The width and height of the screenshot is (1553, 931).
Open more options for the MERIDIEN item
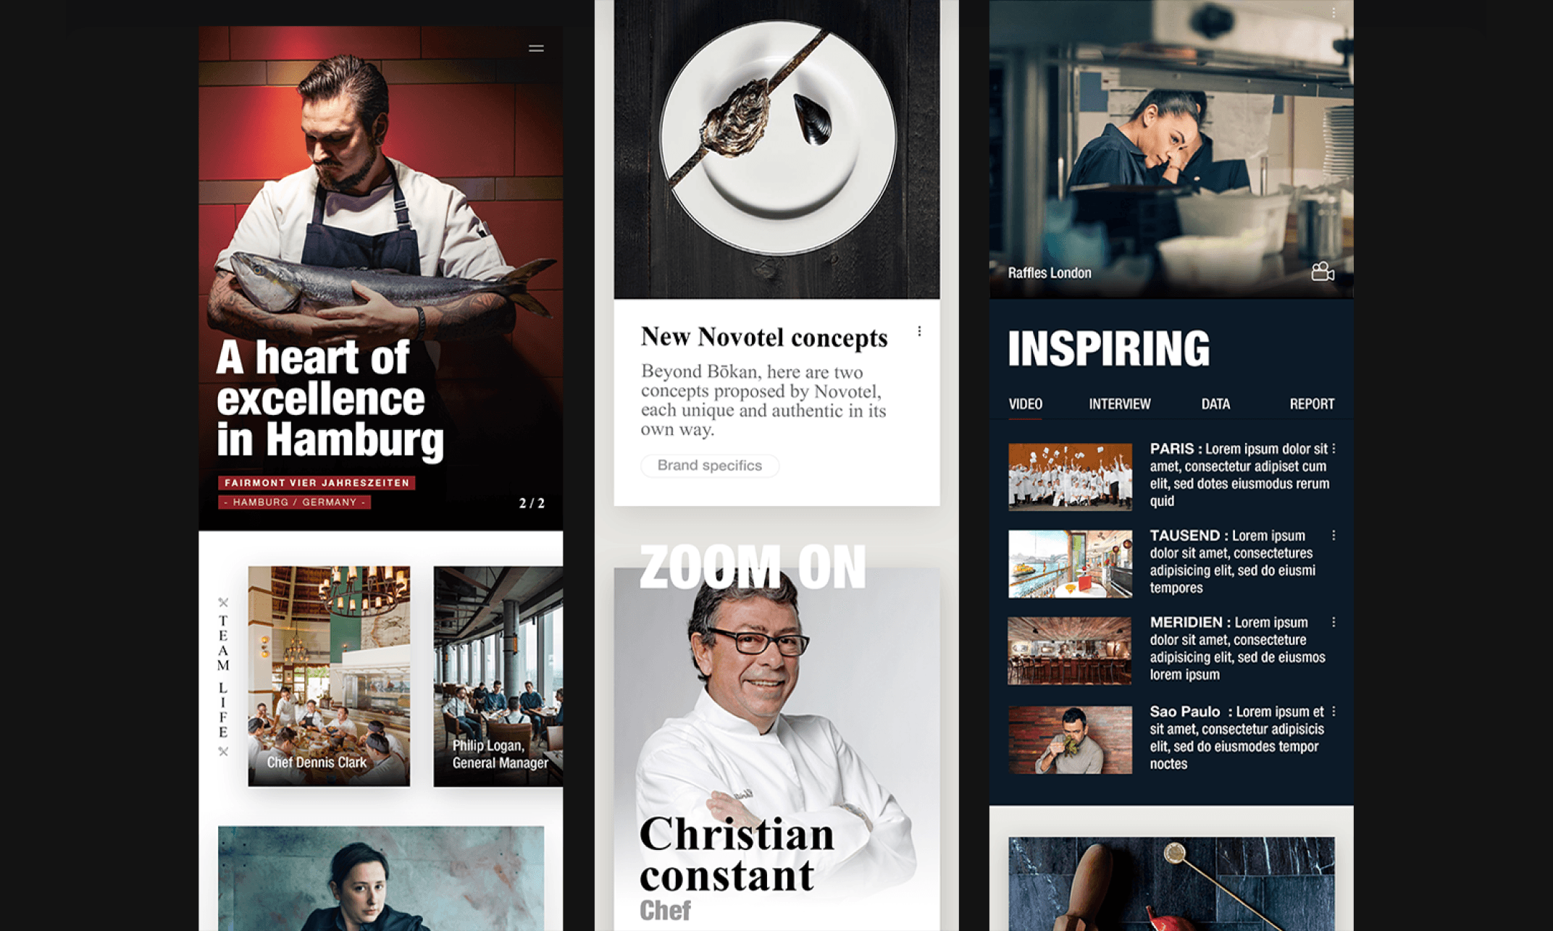click(1334, 623)
